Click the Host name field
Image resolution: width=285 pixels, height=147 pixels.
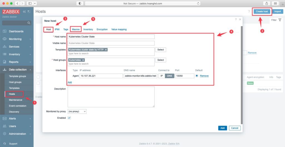(111, 37)
